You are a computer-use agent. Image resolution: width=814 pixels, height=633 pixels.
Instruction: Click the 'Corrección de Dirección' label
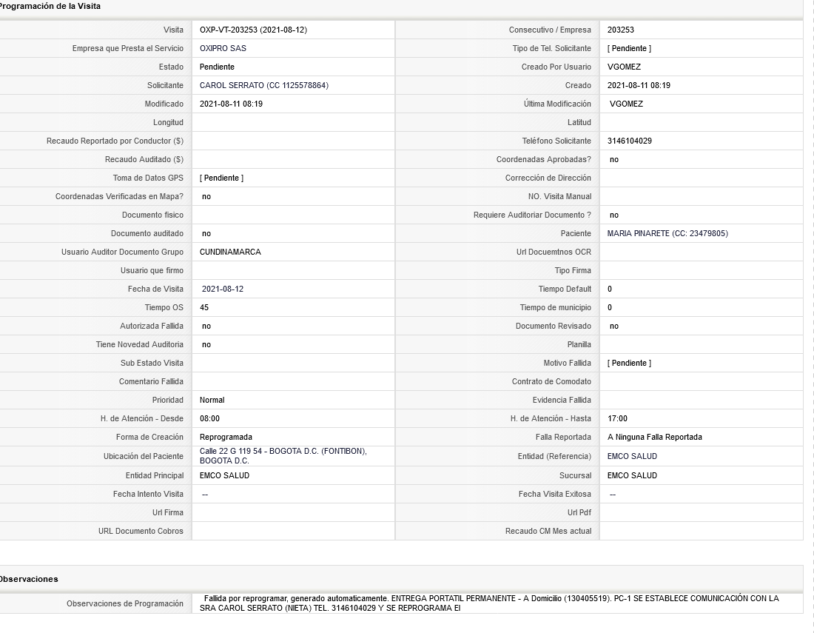point(548,178)
